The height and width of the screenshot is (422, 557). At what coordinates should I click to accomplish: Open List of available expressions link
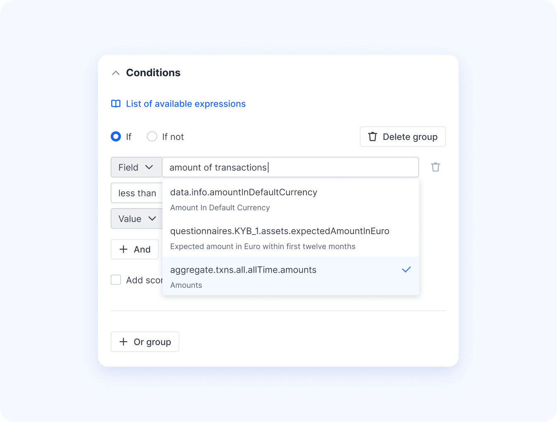click(186, 104)
